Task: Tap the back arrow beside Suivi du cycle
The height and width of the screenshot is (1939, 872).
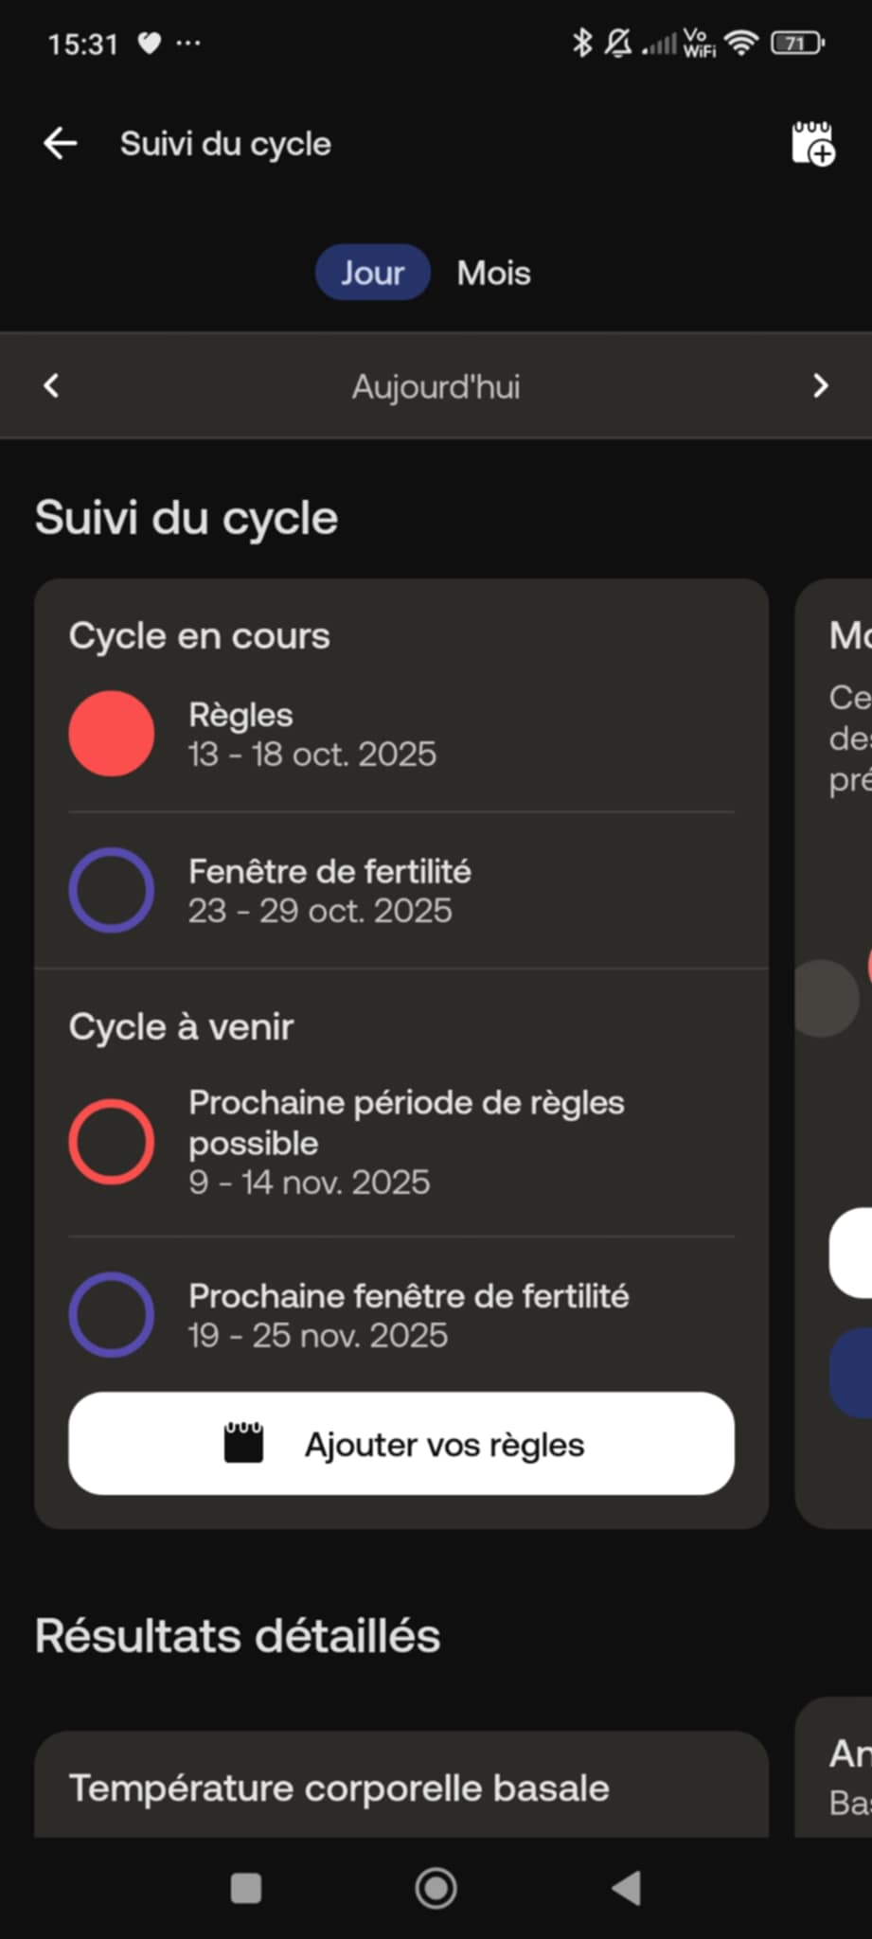Action: (x=61, y=144)
